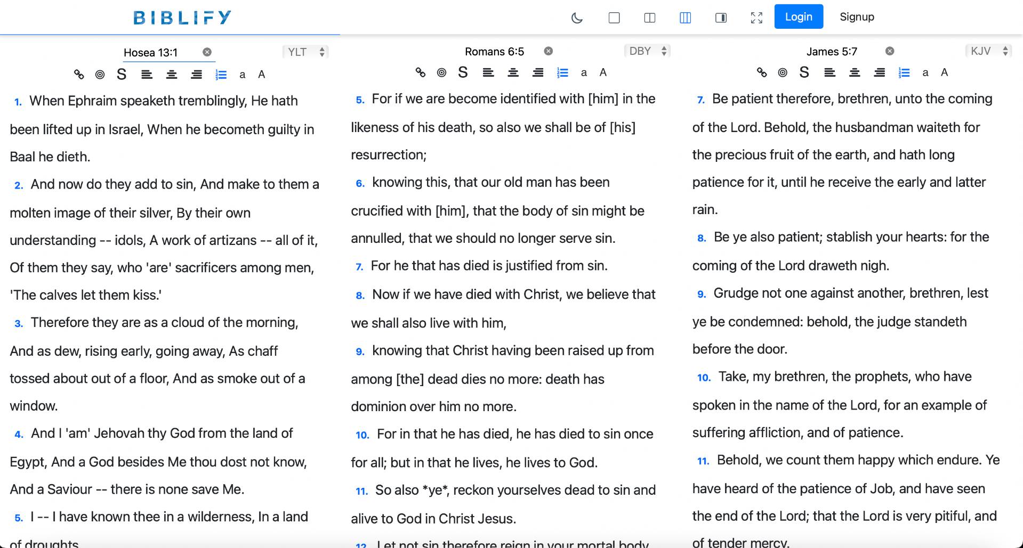
Task: Clear the James 5:7 reference
Action: (890, 51)
